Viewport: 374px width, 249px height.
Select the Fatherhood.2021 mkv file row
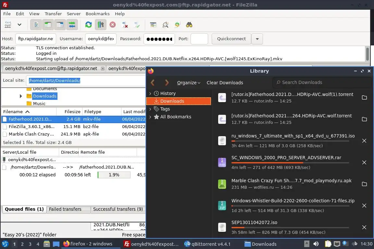click(73, 119)
